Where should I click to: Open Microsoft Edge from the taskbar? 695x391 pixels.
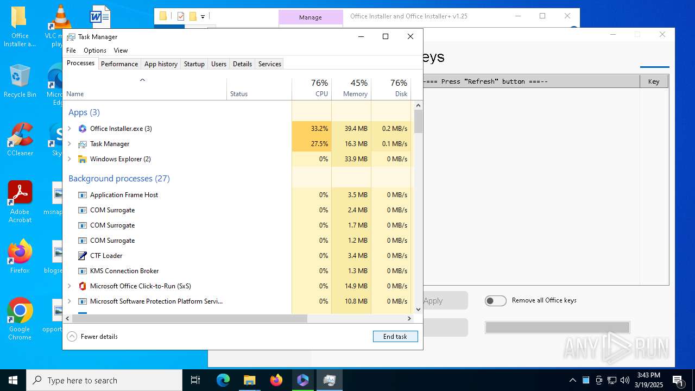223,380
